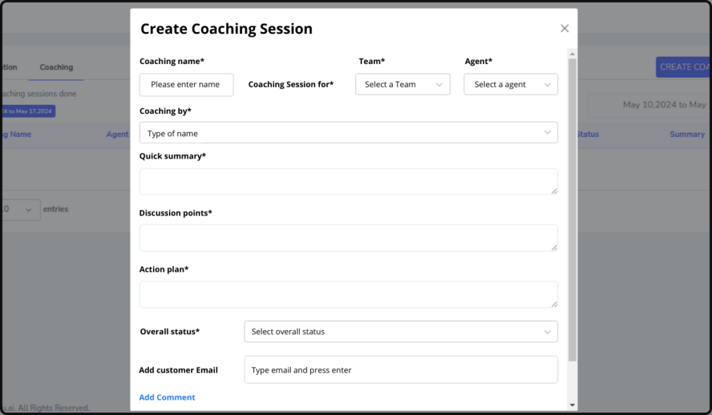The height and width of the screenshot is (415, 712).
Task: Click the Summary column header
Action: click(687, 134)
